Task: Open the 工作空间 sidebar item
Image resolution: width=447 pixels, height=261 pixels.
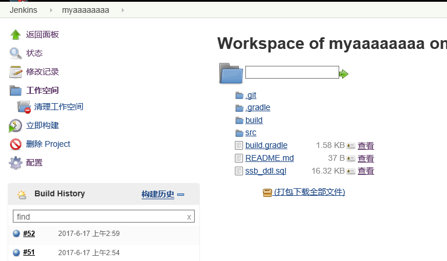Action: (43, 90)
